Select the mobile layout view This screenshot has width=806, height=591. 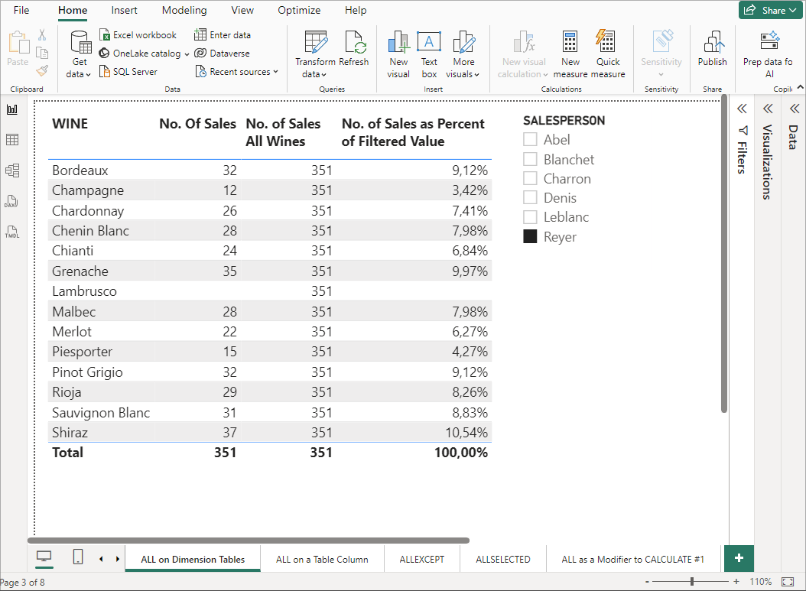pyautogui.click(x=78, y=557)
